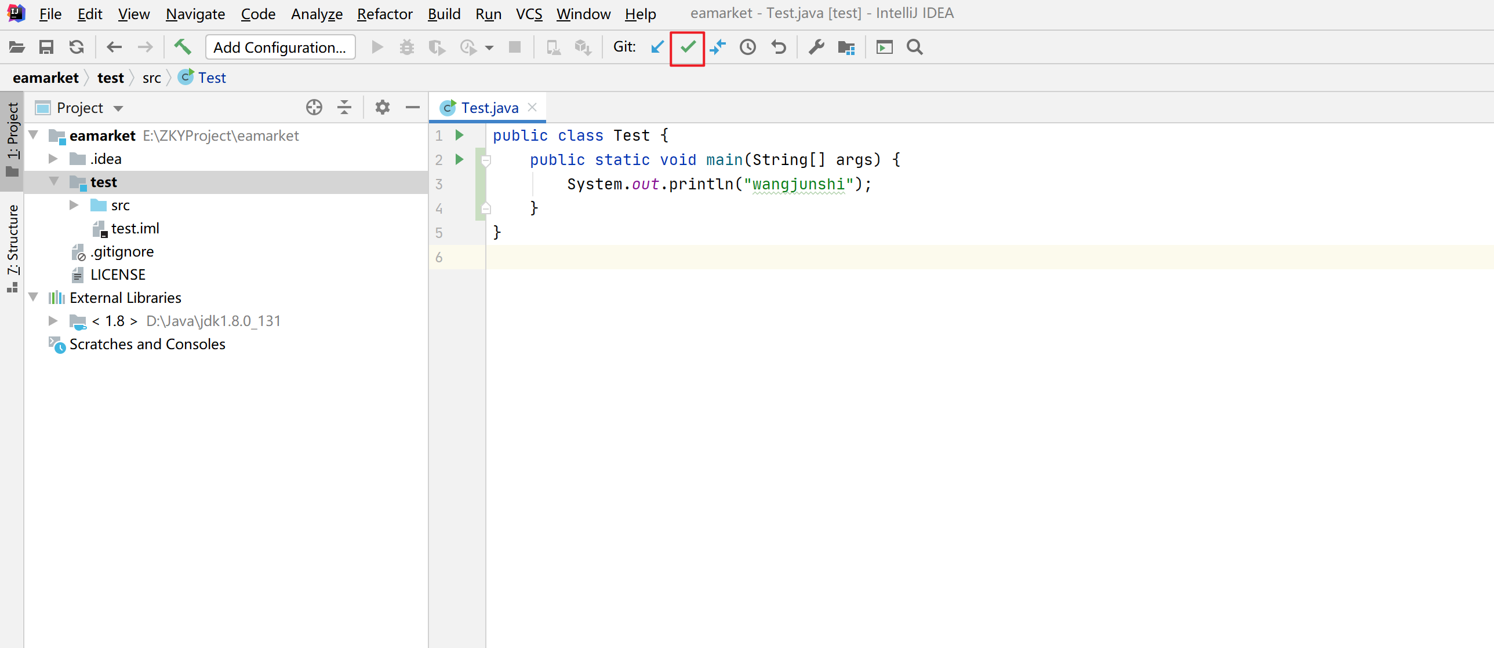The image size is (1494, 648).
Task: Navigate forward using right arrow icon
Action: (x=145, y=47)
